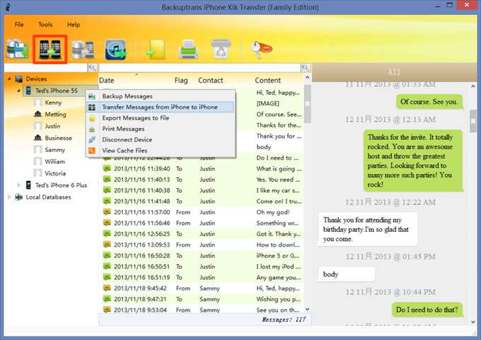This screenshot has height=340, width=481.
Task: Click the iPhone to iPhone transfer toolbar icon
Action: click(x=50, y=49)
